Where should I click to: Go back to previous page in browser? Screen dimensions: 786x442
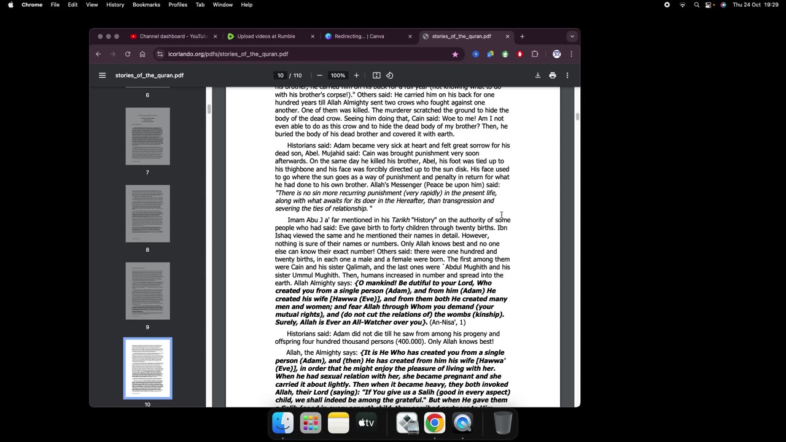(98, 54)
